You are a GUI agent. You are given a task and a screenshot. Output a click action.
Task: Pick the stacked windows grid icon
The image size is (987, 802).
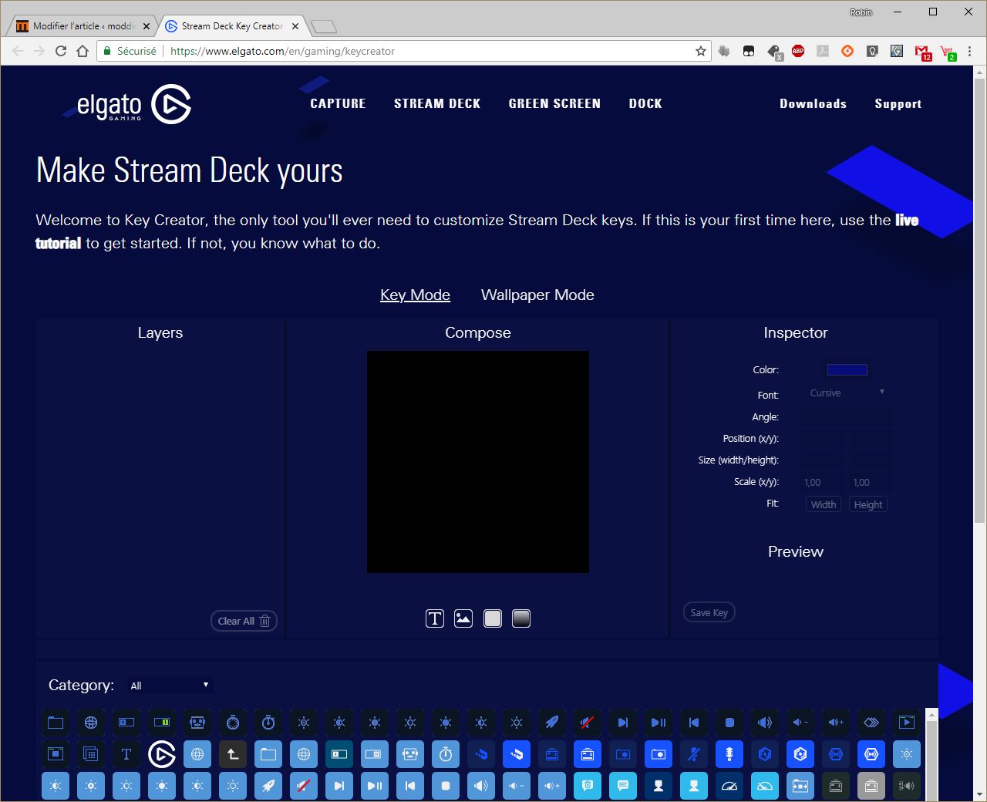point(91,754)
